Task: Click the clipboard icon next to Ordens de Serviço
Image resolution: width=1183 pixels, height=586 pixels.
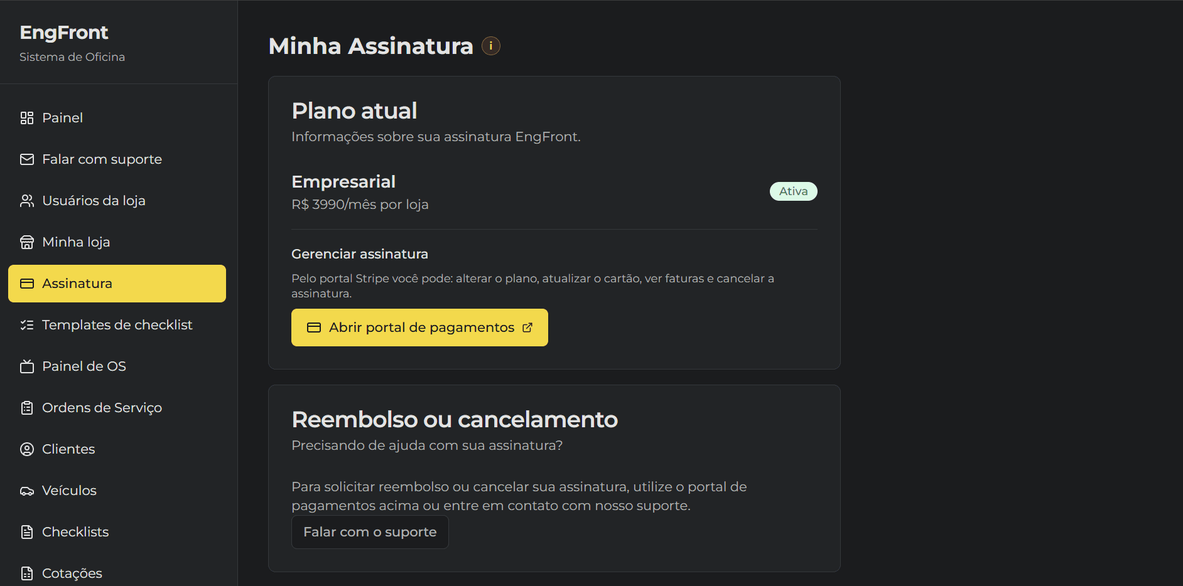Action: click(26, 407)
